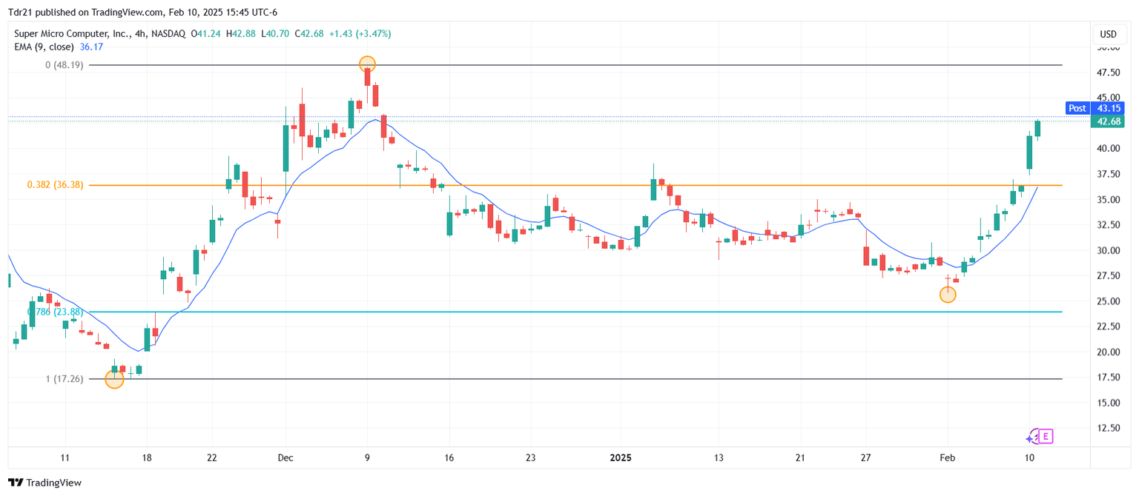Click the +1.43 (+3.47%) change value

[x=360, y=34]
